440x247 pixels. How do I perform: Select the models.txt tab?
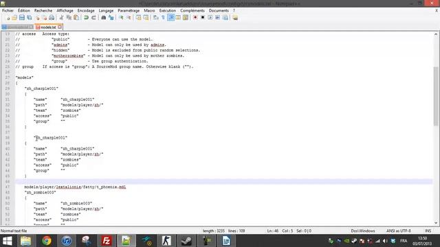tap(48, 27)
